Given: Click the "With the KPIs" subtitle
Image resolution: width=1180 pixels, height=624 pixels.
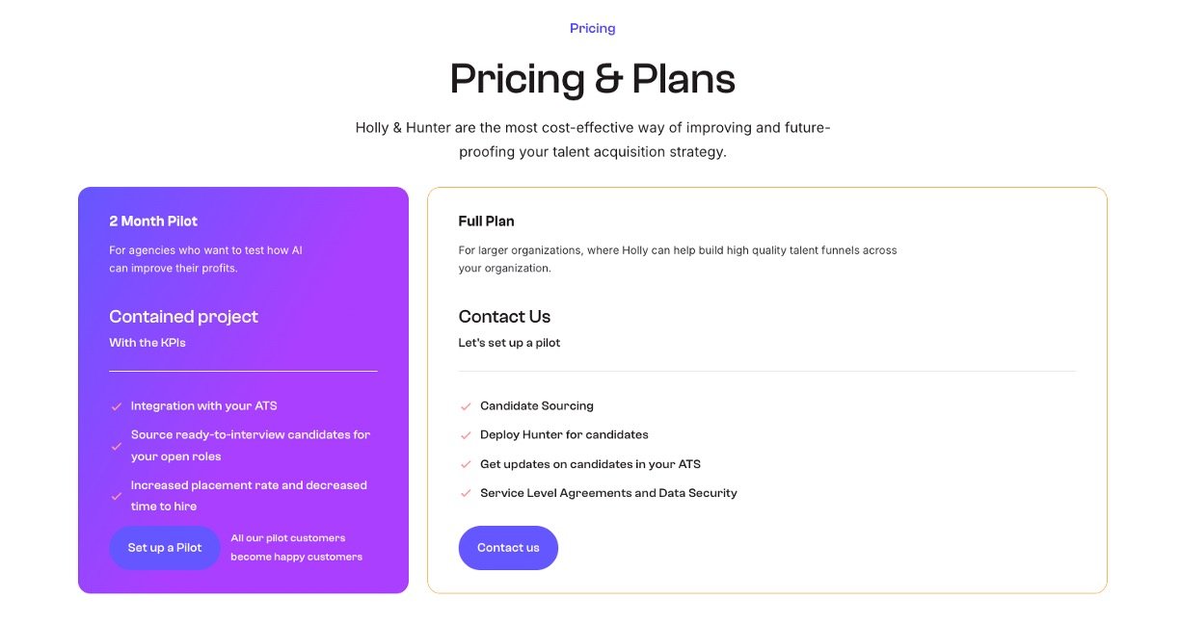Looking at the screenshot, I should click(x=147, y=343).
